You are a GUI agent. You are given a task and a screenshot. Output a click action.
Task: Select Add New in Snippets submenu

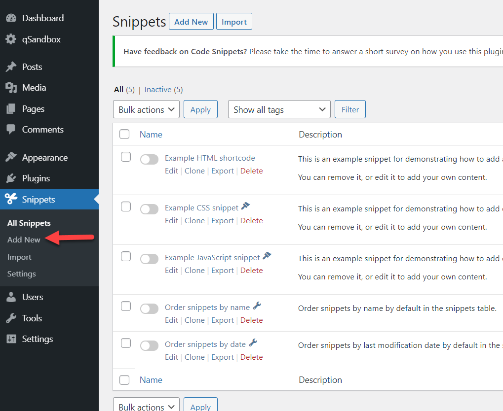pos(24,240)
